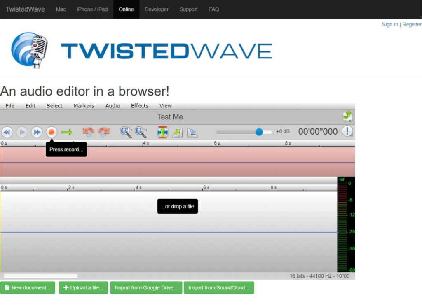Click the level meter on the right
The image size is (422, 308).
tap(346, 224)
